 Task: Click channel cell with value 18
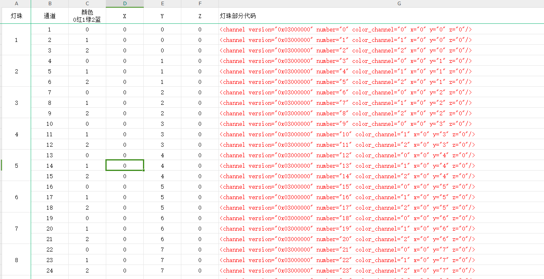coord(50,208)
